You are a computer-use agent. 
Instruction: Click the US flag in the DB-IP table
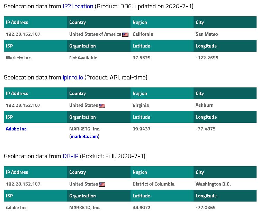click(x=102, y=184)
